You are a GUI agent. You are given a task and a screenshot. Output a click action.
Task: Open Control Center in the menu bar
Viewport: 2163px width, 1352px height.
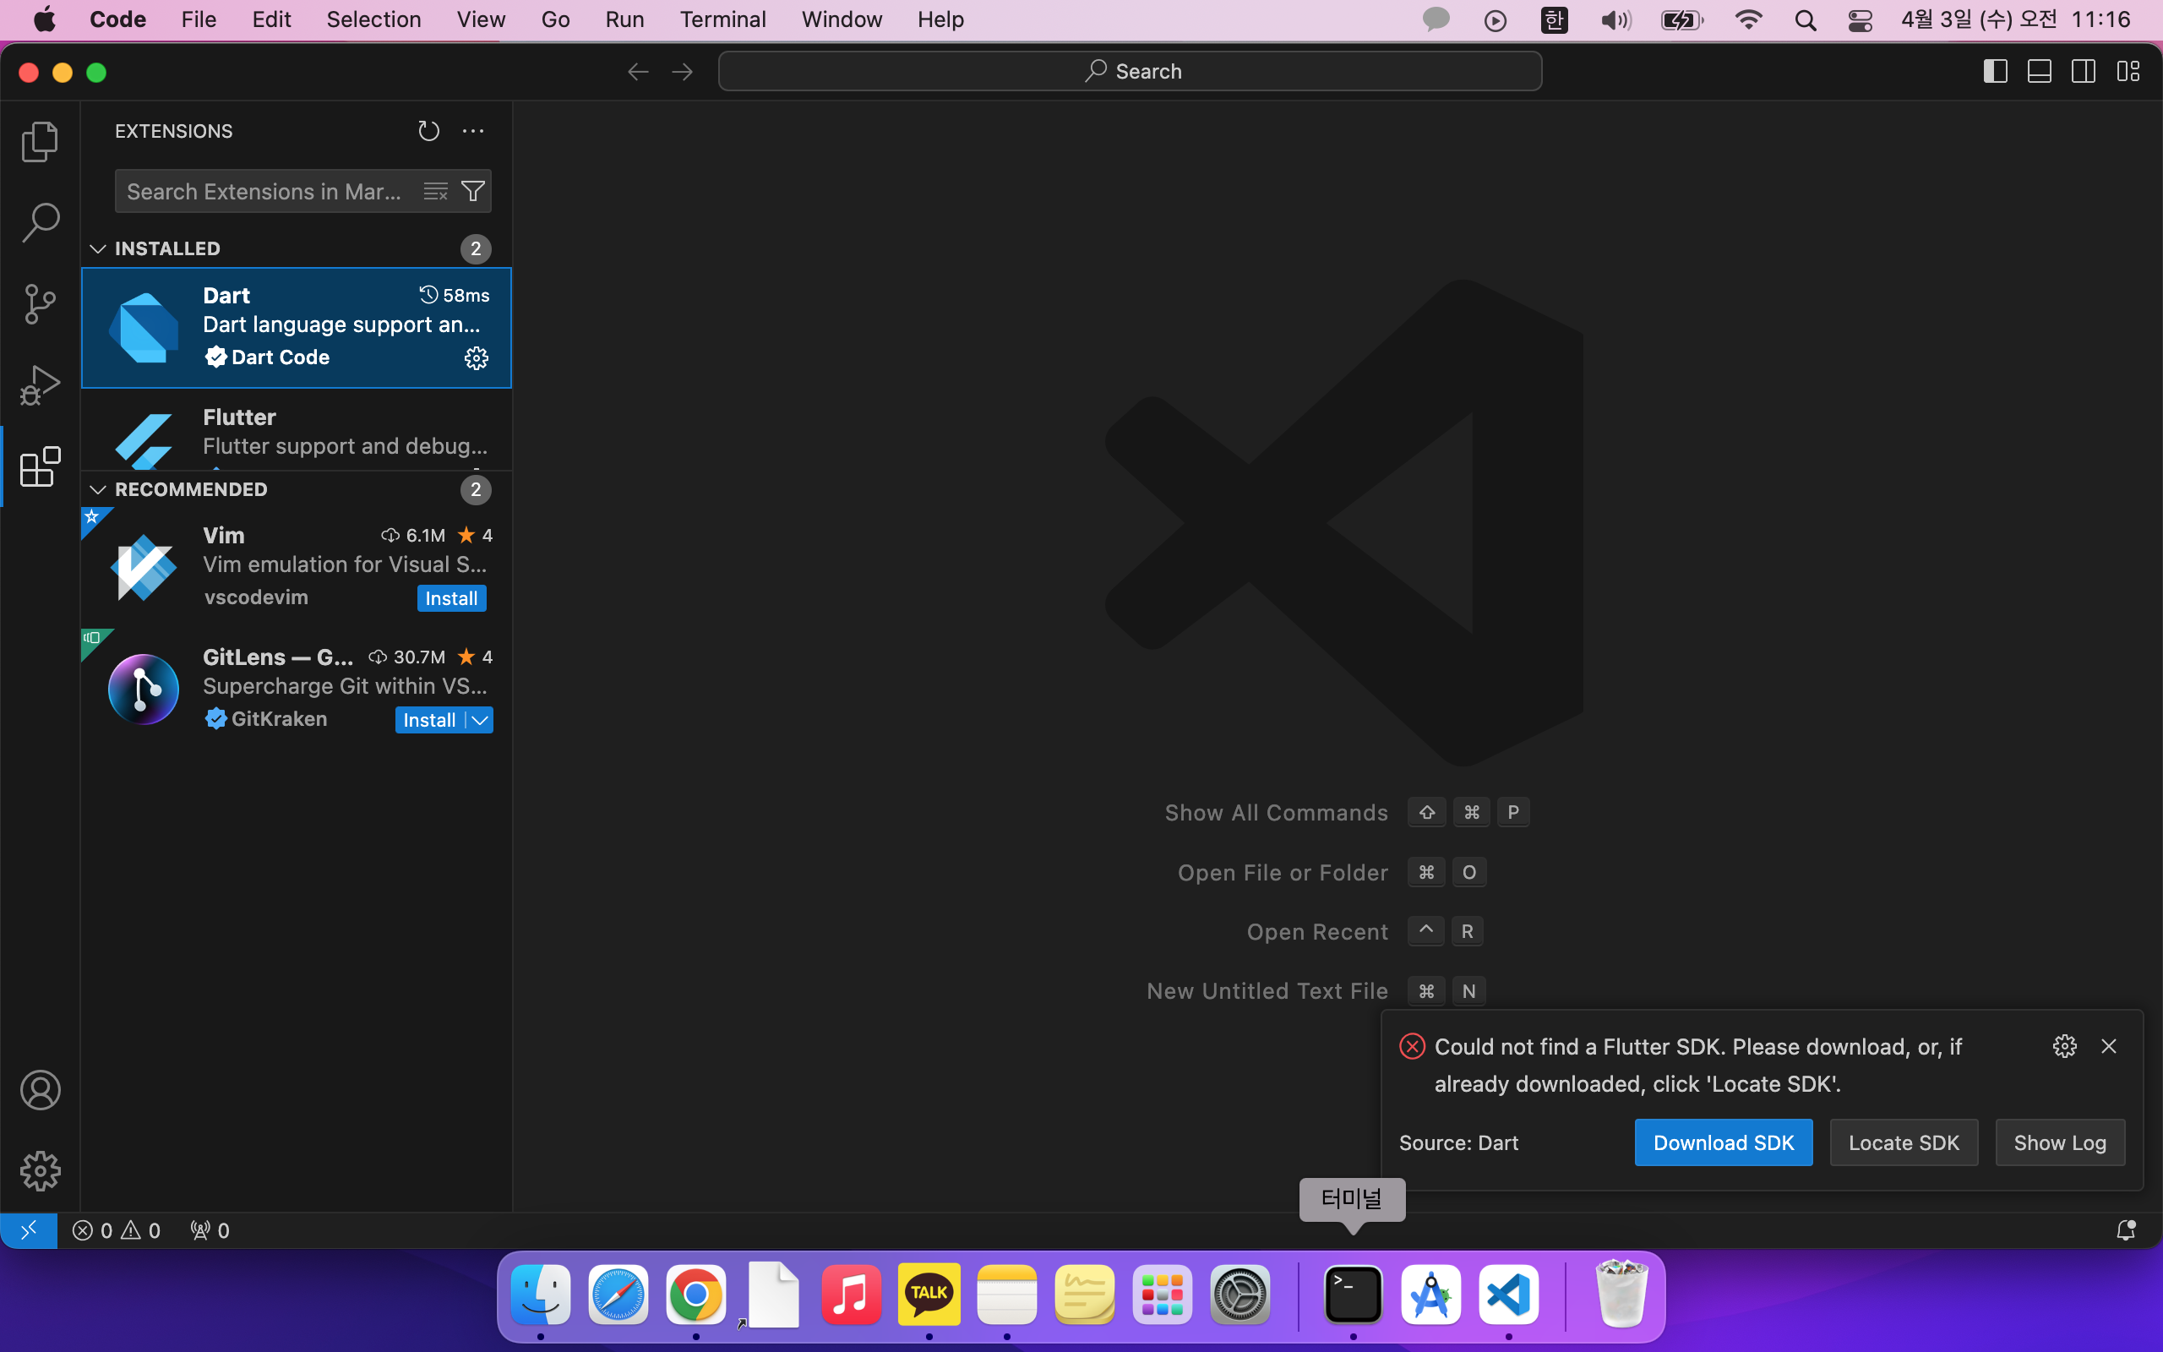pyautogui.click(x=1860, y=19)
